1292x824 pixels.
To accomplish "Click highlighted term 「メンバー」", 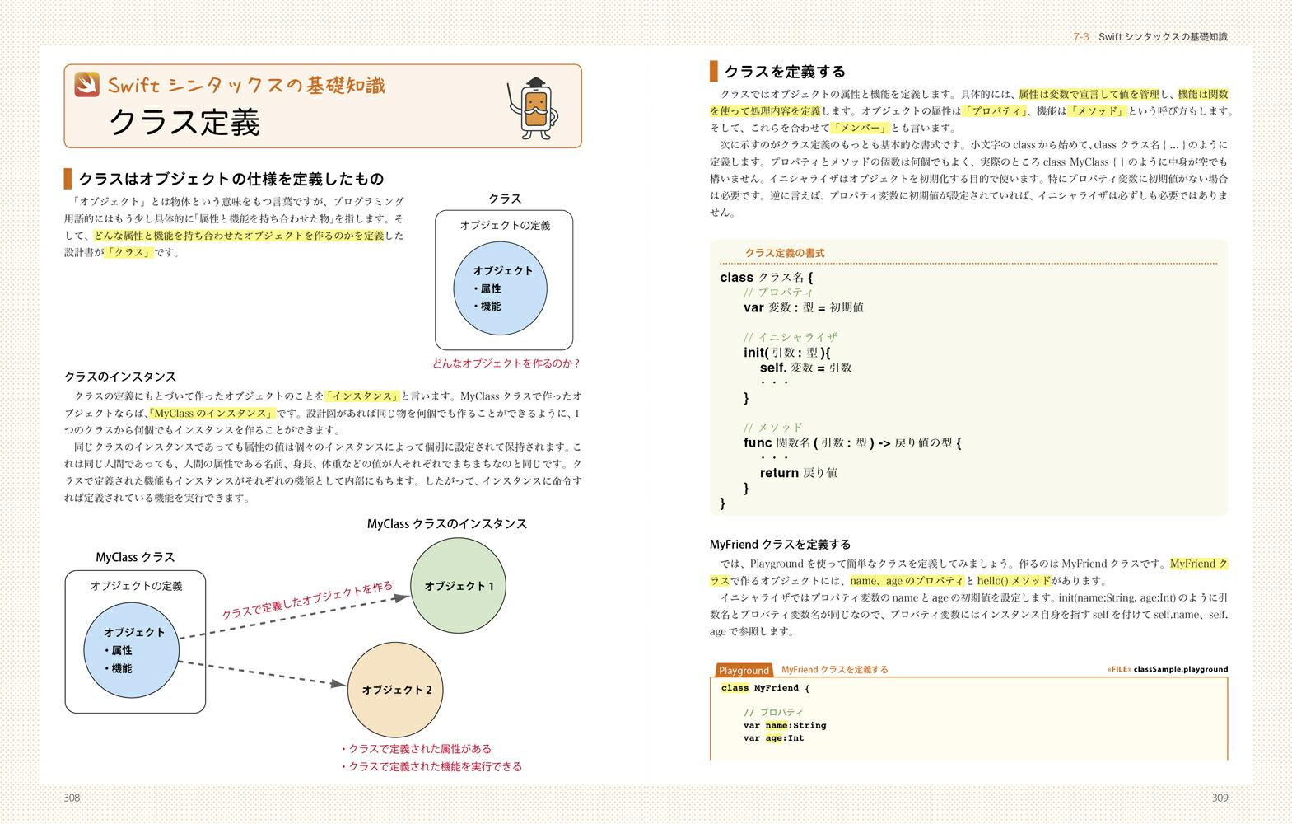I will click(861, 128).
